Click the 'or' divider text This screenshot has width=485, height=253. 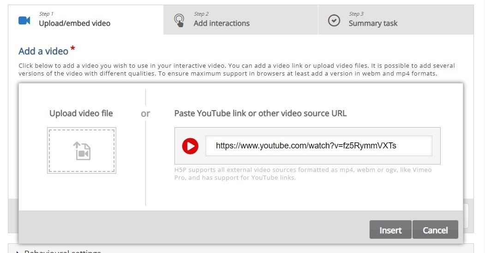tap(145, 114)
